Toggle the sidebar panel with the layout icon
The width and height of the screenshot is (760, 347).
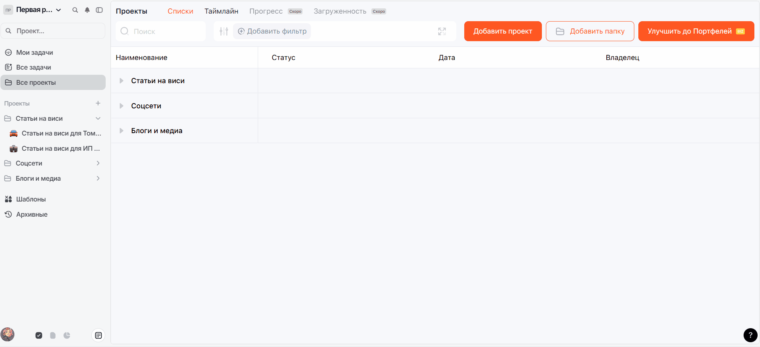pyautogui.click(x=99, y=10)
